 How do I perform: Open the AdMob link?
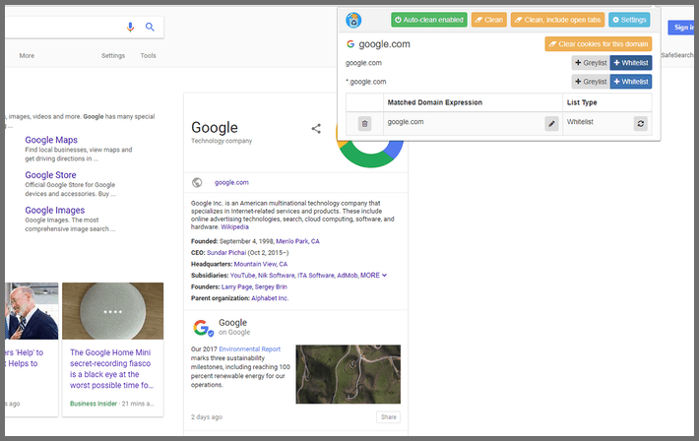348,276
